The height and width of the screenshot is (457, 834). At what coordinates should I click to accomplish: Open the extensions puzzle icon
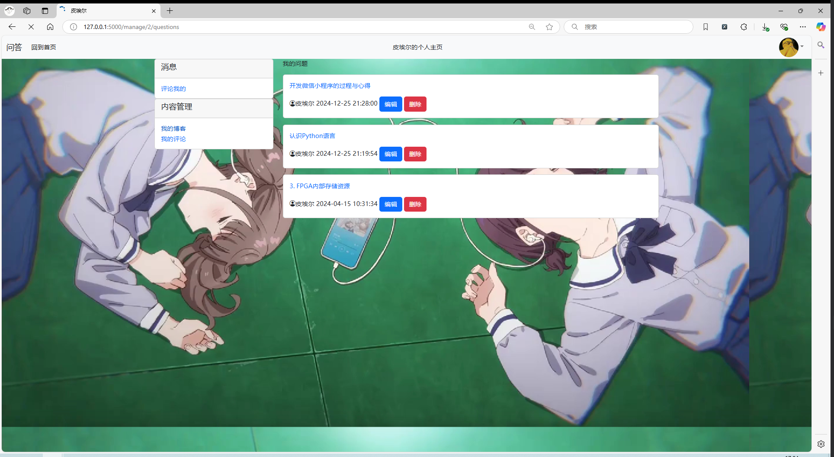[744, 27]
